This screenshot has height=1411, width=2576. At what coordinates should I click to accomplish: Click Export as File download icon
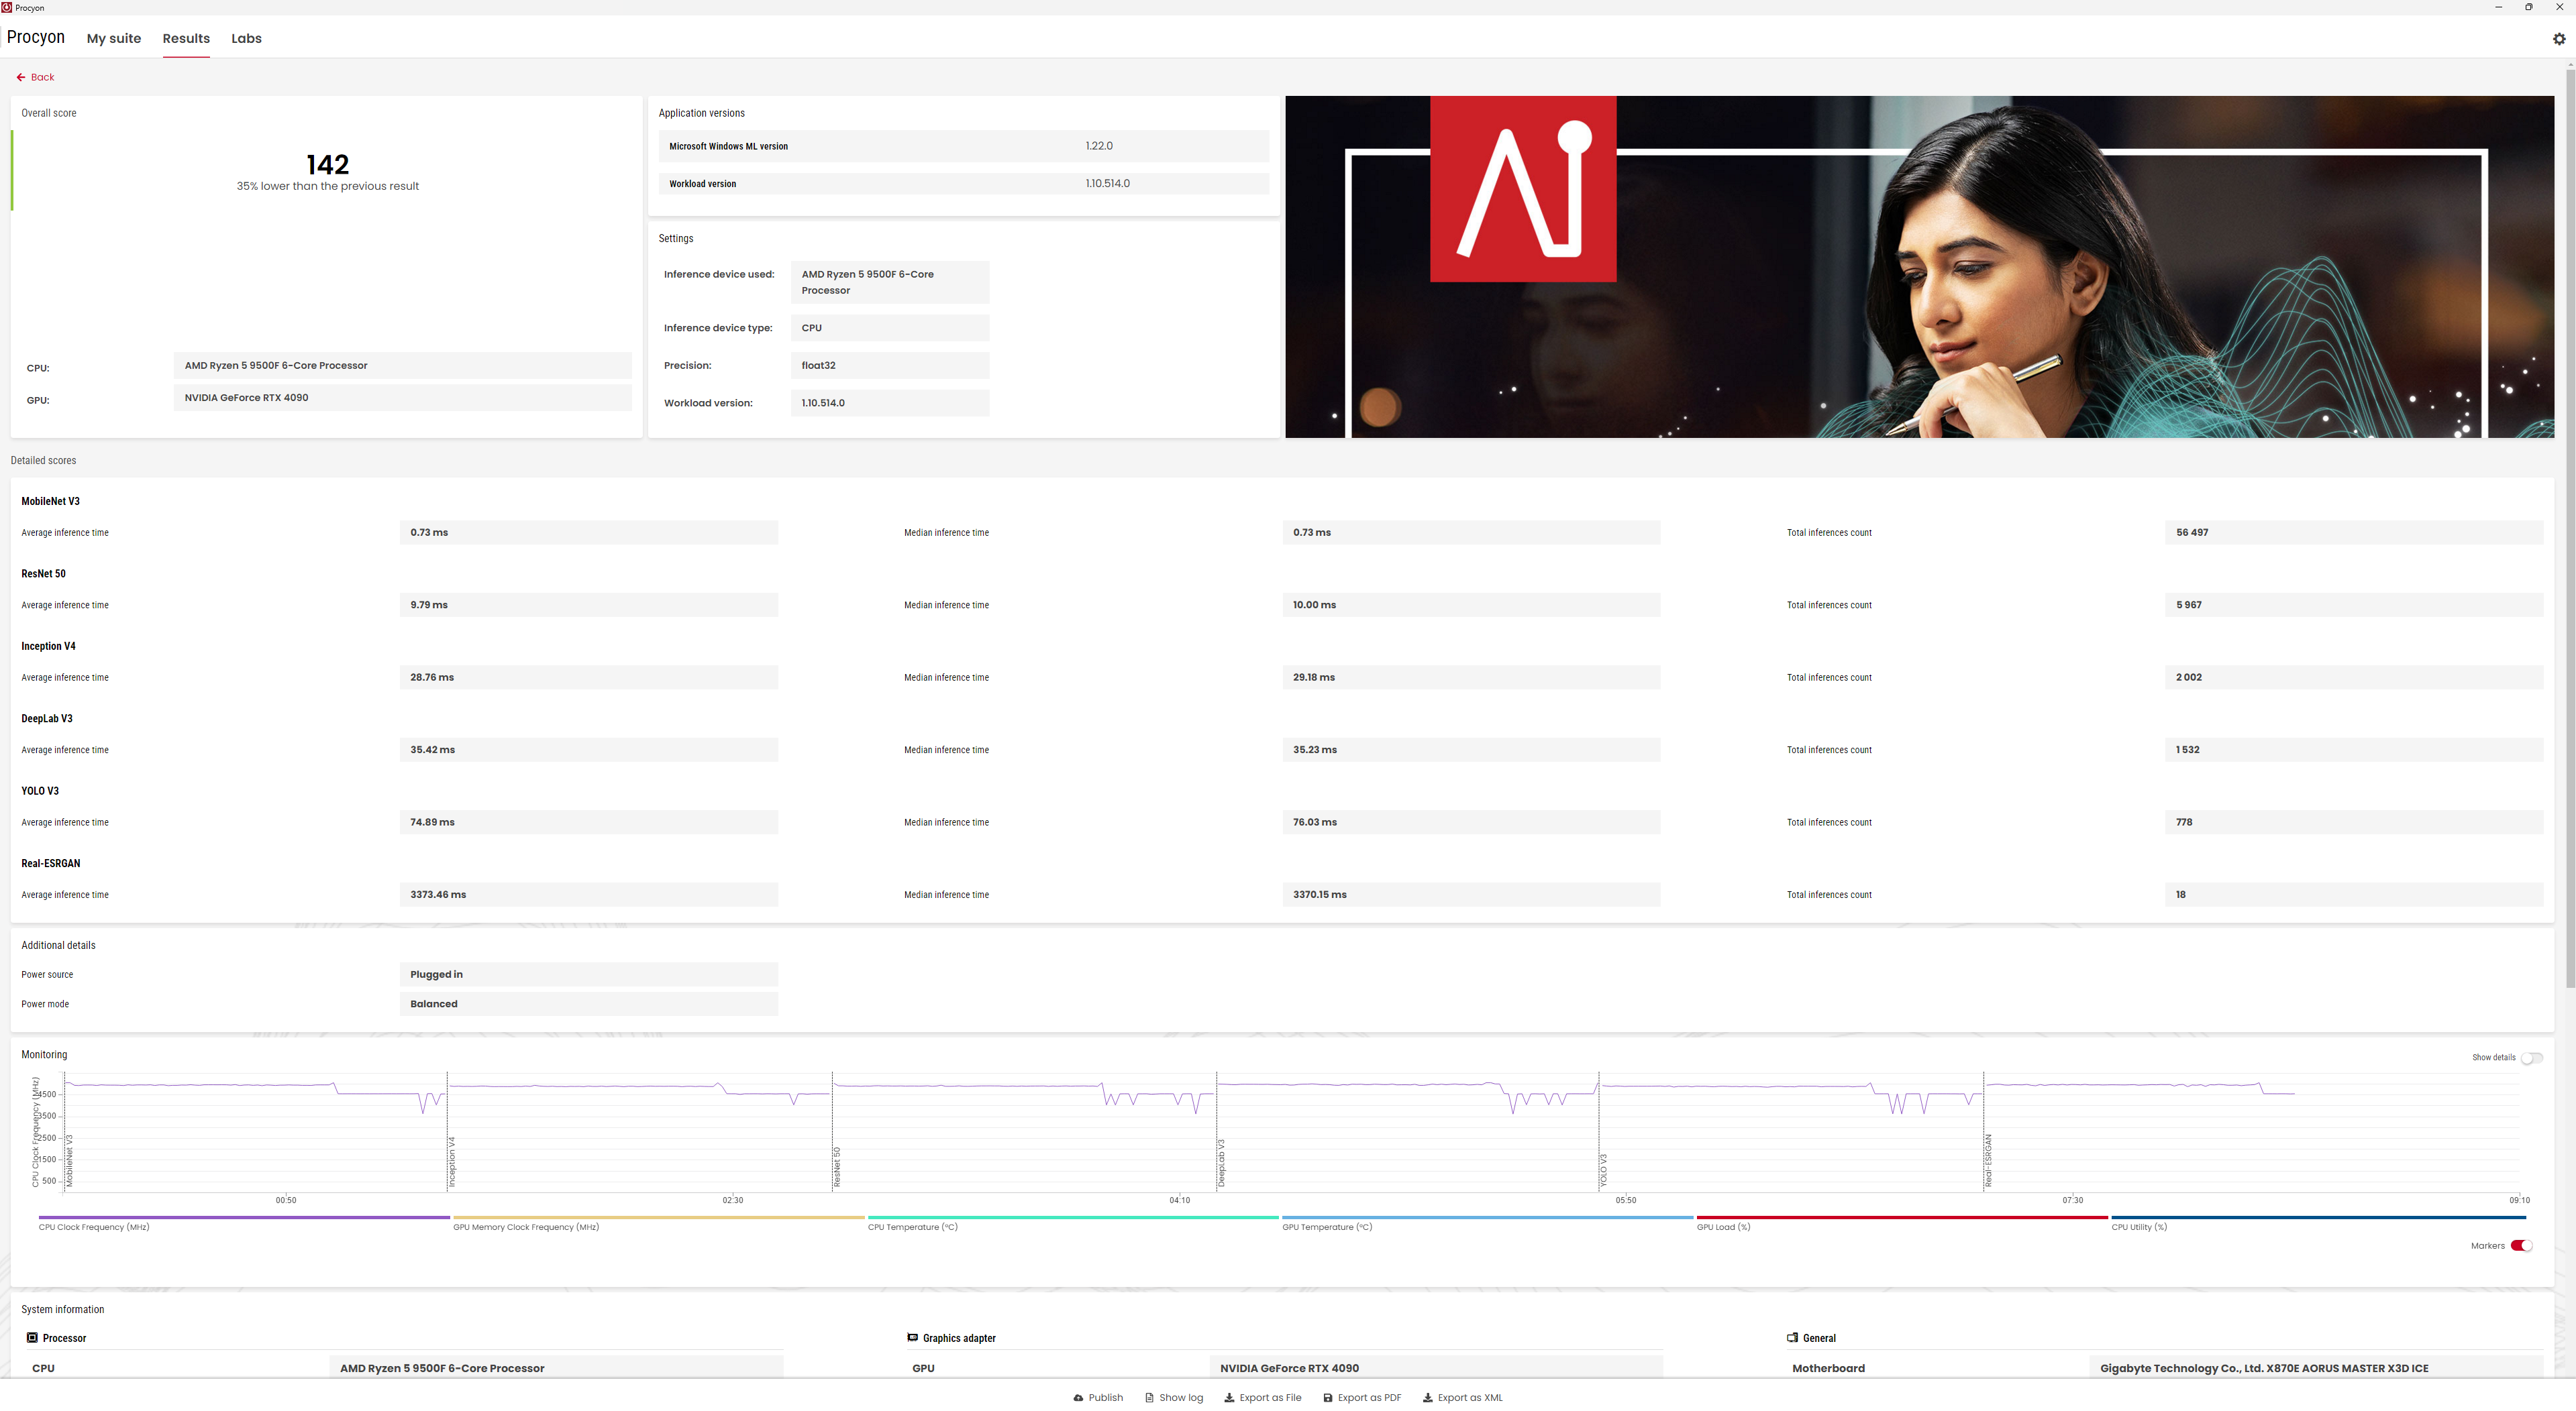tap(1229, 1398)
